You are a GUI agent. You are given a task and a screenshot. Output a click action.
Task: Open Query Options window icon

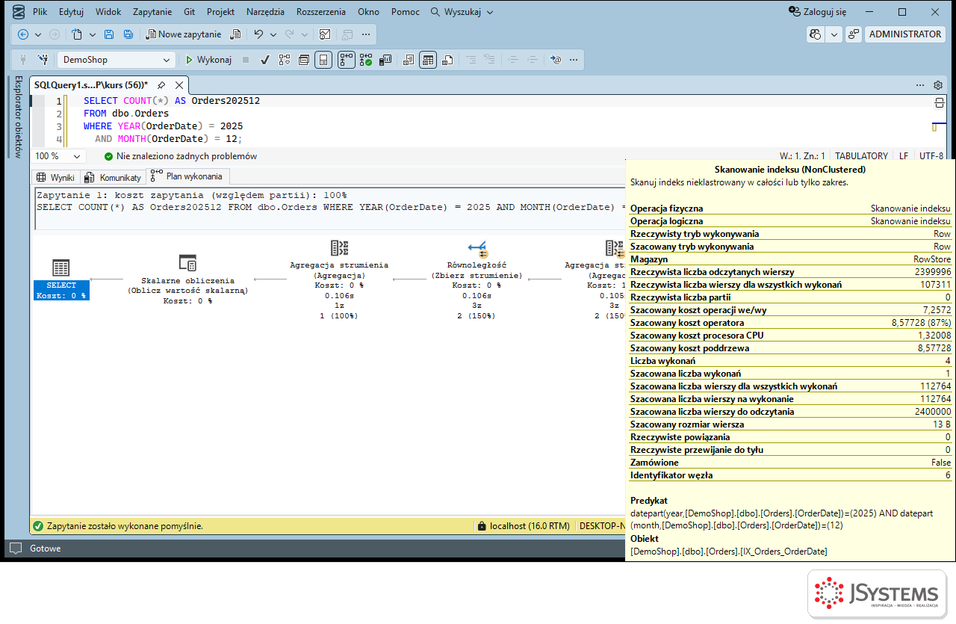304,60
